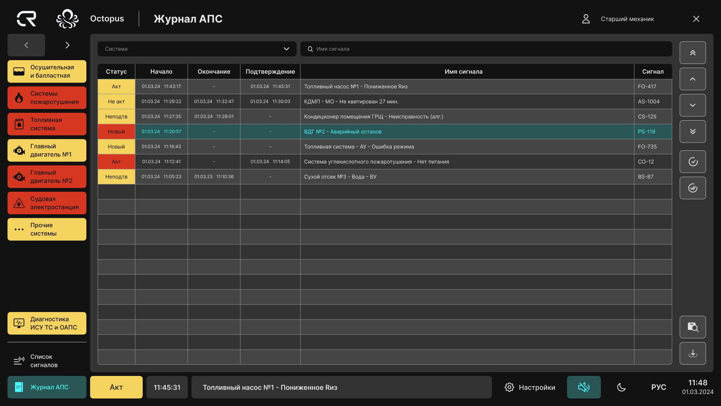
Task: Click signal code FO-735
Action: click(647, 147)
